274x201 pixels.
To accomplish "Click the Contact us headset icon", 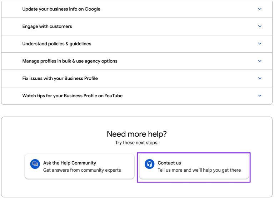I will click(x=149, y=164).
